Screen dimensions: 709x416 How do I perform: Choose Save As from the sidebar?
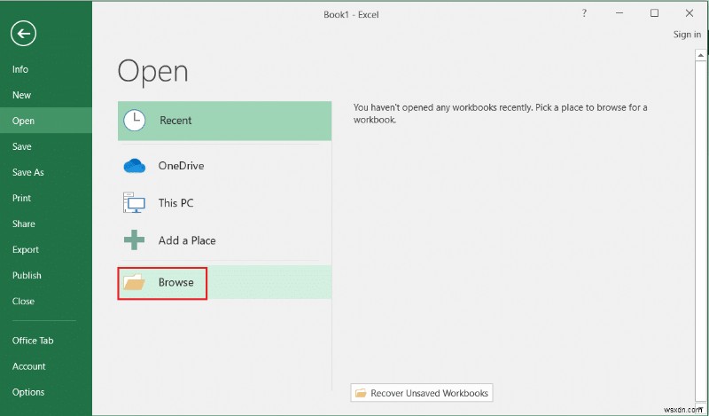(x=28, y=172)
